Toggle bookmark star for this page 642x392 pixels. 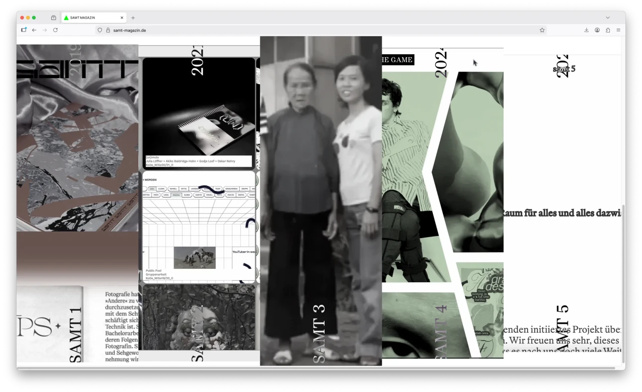coord(542,30)
